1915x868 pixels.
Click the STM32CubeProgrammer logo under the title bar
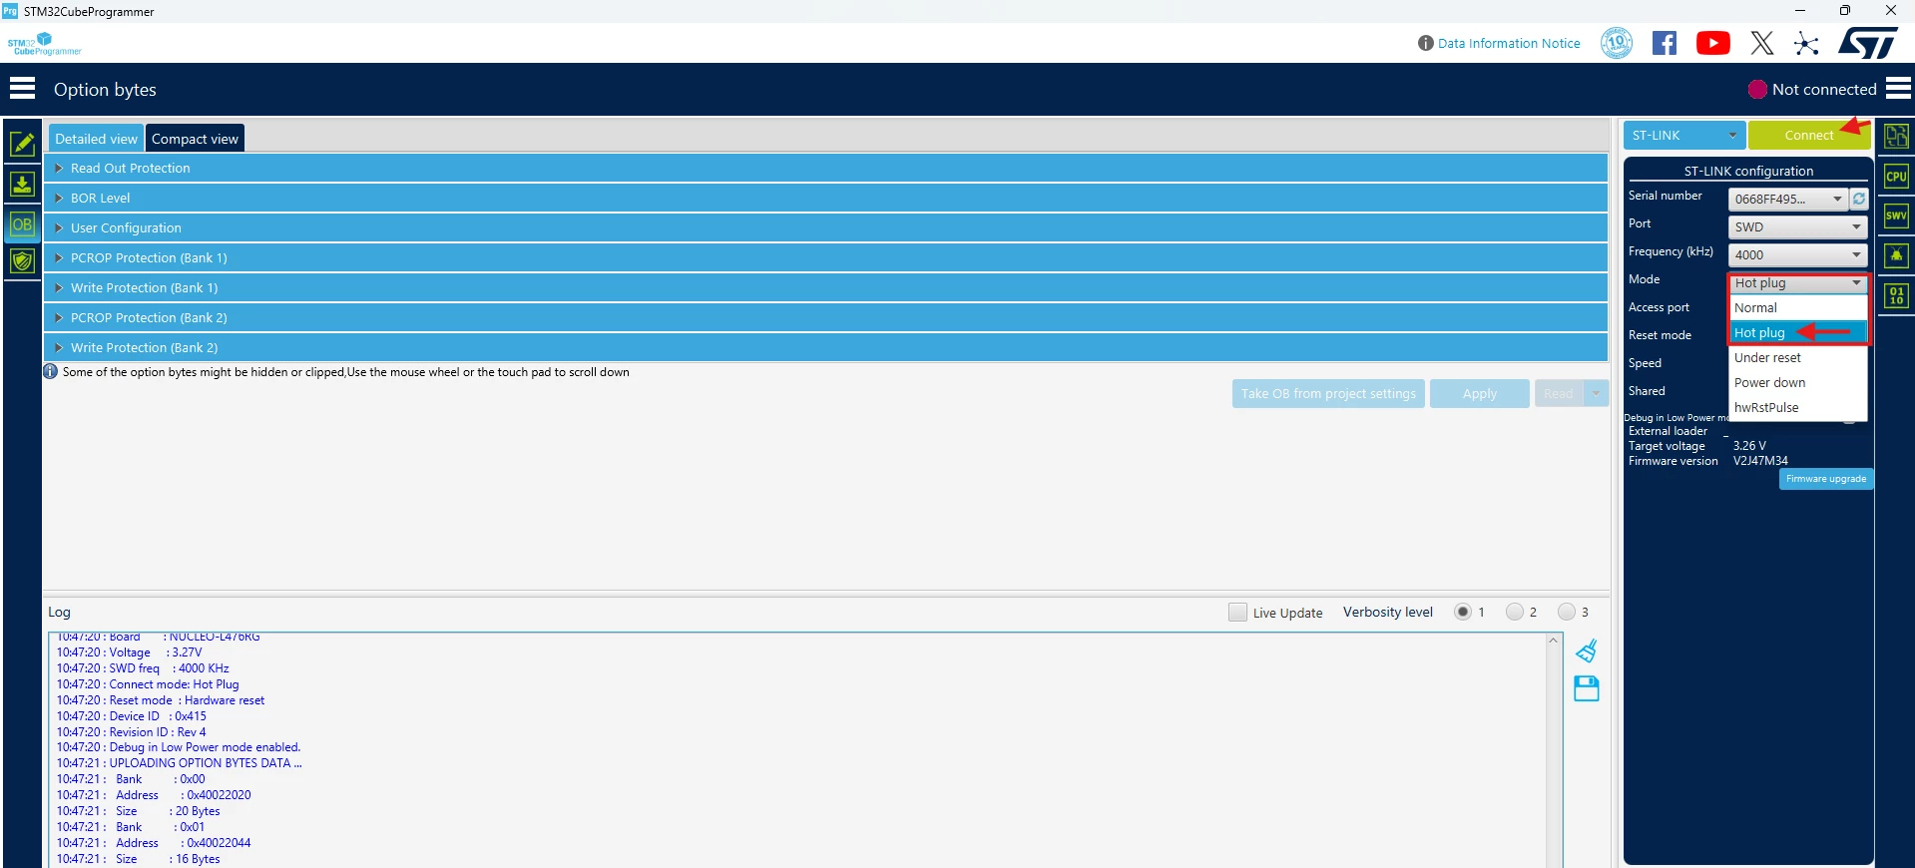click(45, 44)
